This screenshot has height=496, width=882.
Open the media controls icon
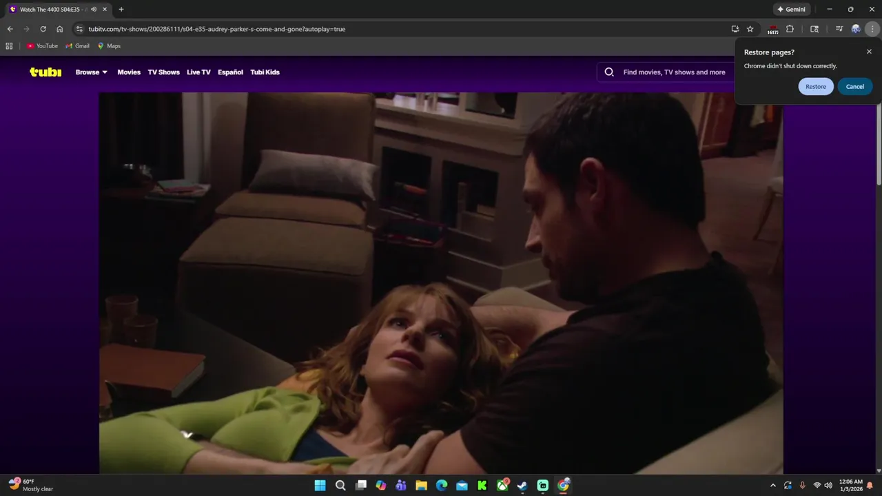(x=839, y=29)
